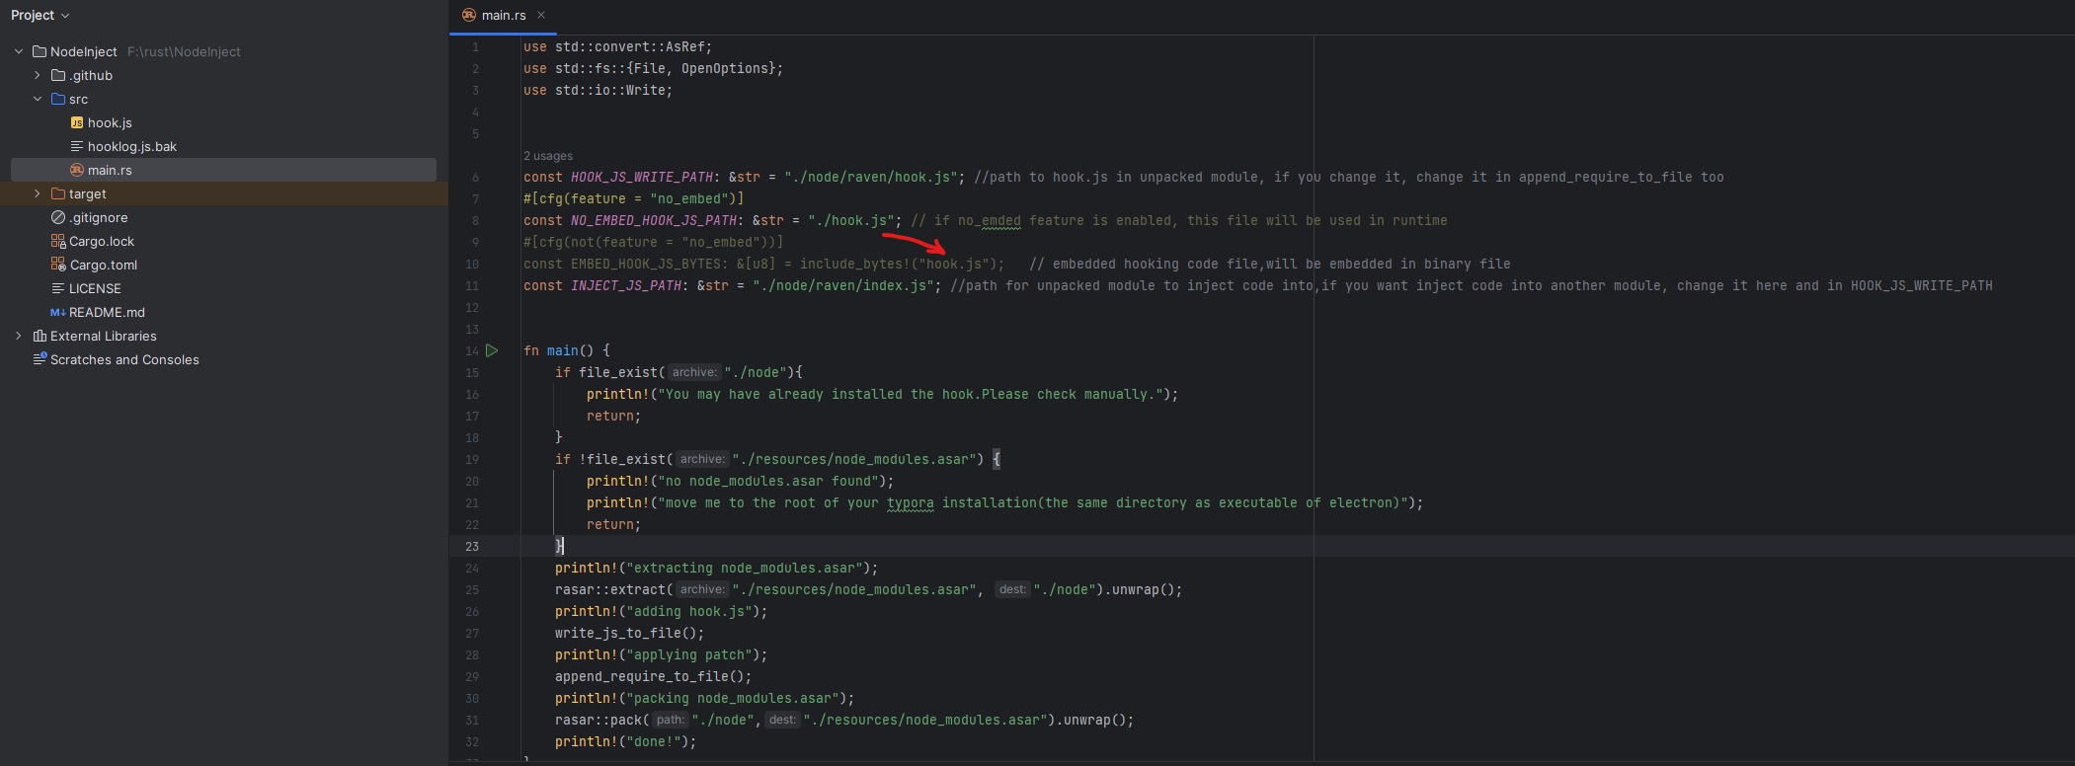Expand the target folder
The height and width of the screenshot is (766, 2075).
tap(38, 193)
